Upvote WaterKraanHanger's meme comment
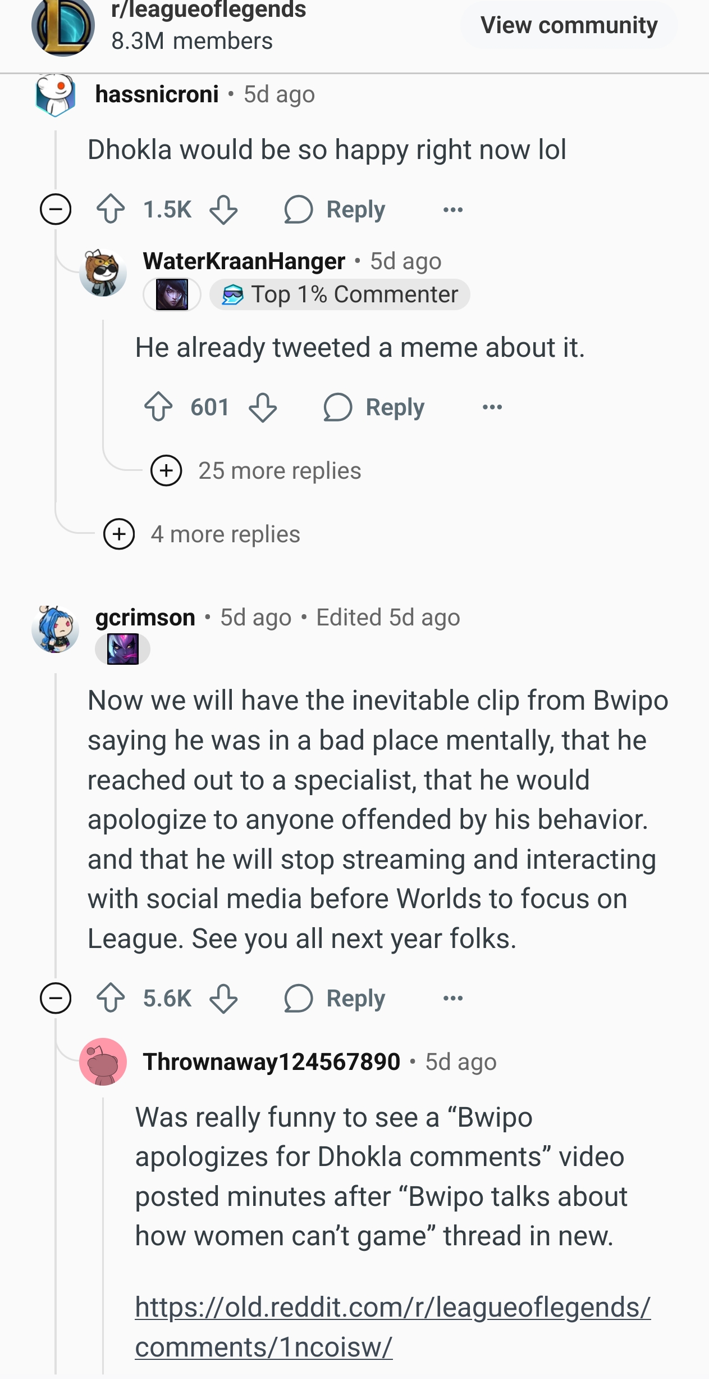 click(158, 407)
